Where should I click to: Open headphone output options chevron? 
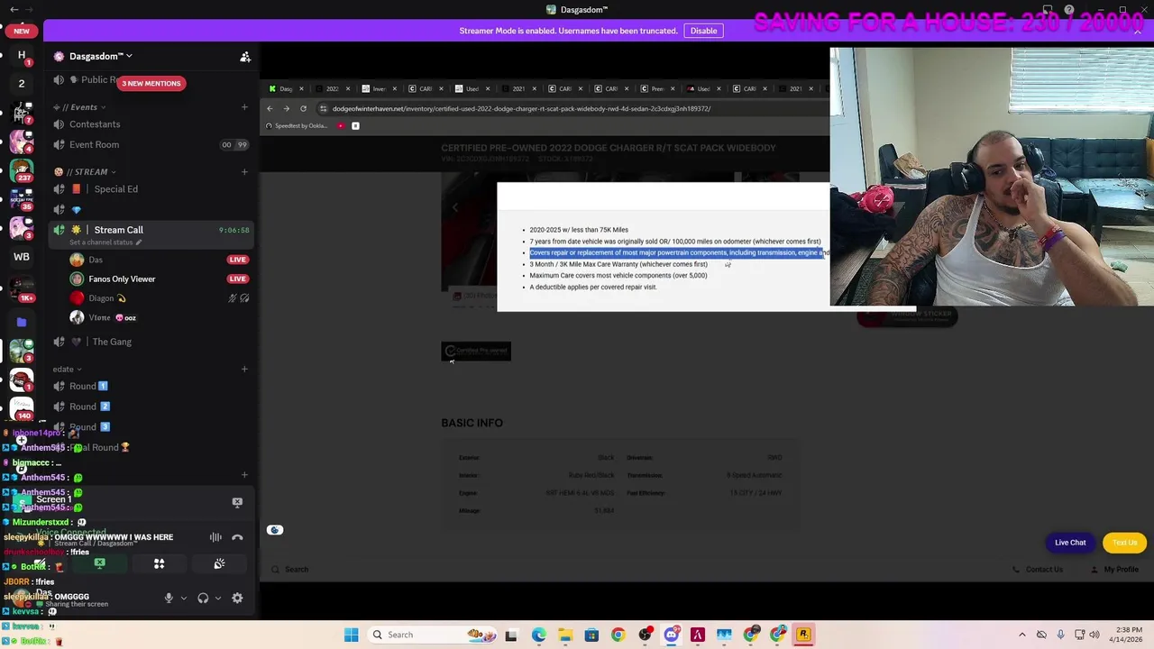[x=217, y=598]
